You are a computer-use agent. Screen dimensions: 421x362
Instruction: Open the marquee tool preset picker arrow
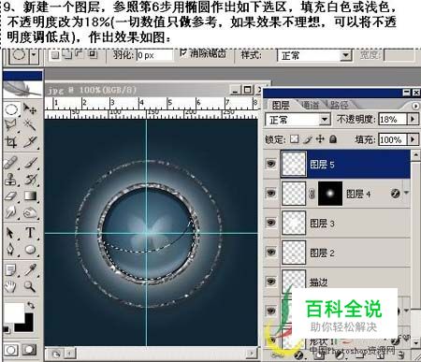click(x=34, y=56)
